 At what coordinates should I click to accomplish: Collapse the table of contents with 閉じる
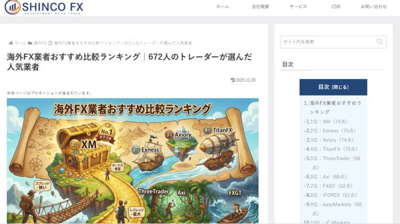[340, 87]
